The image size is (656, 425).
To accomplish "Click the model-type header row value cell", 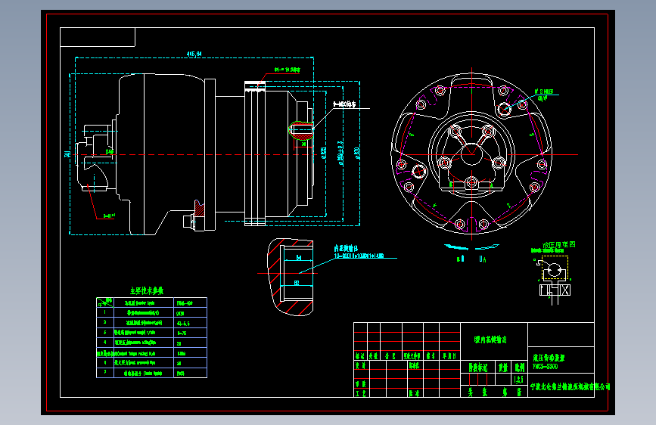I will (x=190, y=302).
